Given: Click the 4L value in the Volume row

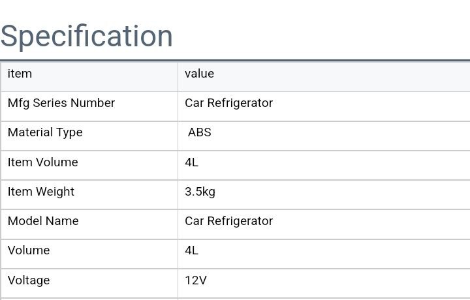Looking at the screenshot, I should (x=191, y=250).
